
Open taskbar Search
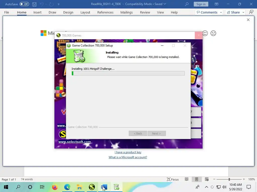[x=18, y=187]
